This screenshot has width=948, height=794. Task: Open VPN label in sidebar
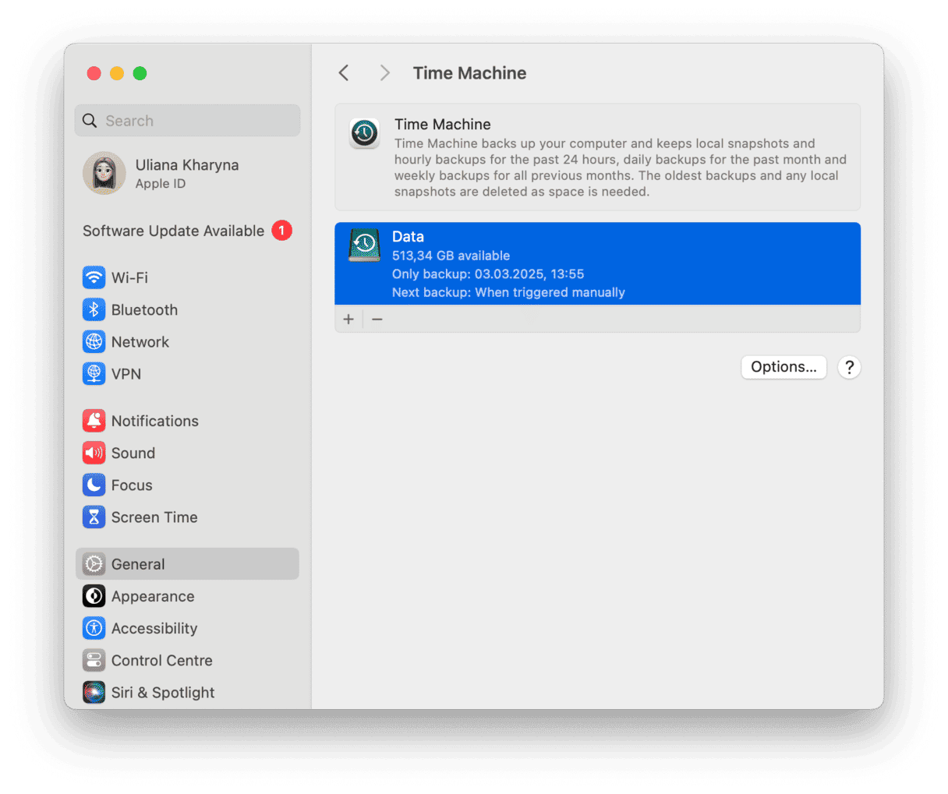[x=126, y=374]
